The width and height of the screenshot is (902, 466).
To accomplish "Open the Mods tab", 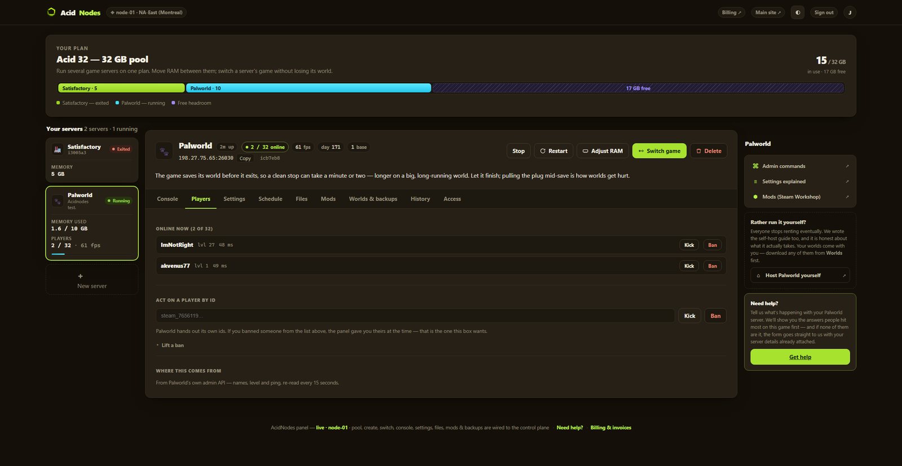I will pyautogui.click(x=328, y=199).
